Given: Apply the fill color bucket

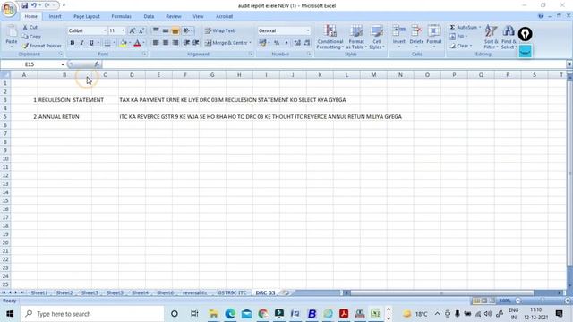Looking at the screenshot, I should click(124, 43).
